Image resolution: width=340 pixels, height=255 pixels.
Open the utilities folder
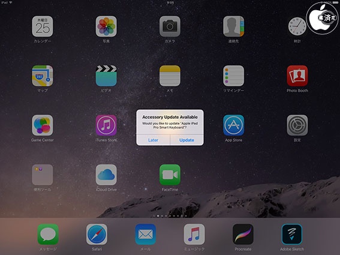(x=43, y=175)
